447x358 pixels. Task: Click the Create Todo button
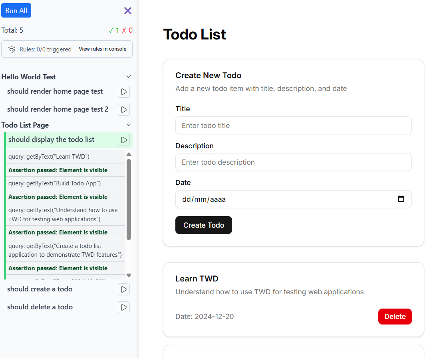tap(204, 225)
